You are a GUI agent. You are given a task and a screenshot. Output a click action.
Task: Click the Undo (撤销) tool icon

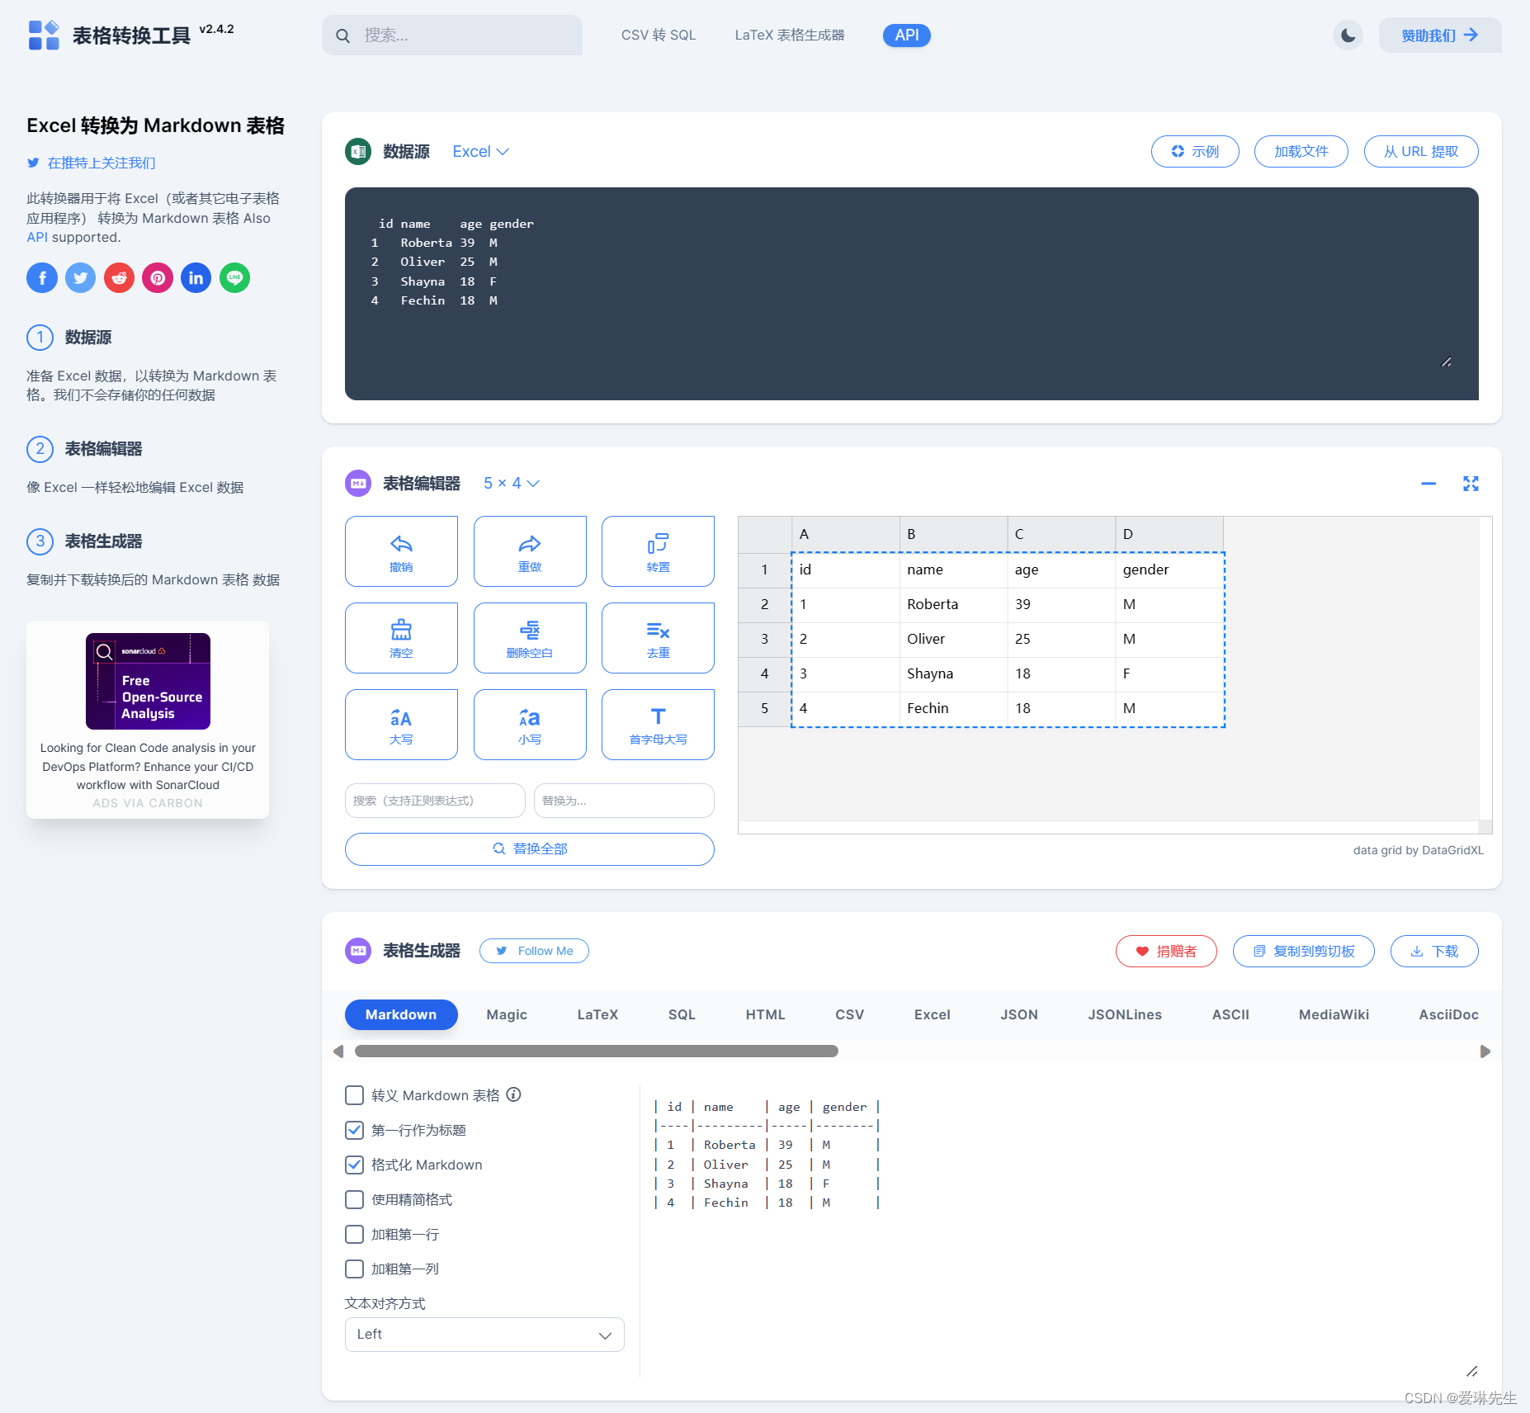[401, 544]
